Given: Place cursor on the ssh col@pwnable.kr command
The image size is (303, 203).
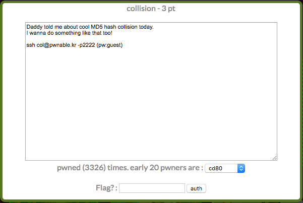Looking at the screenshot, I should coord(75,45).
